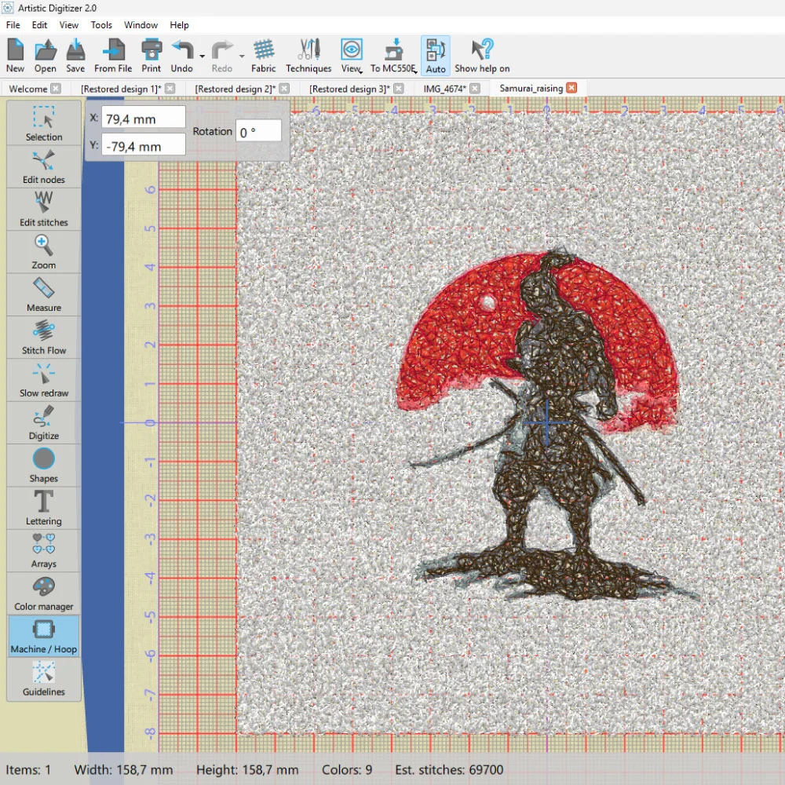Expand the Undo history dropdown arrow
785x785 pixels.
click(203, 57)
